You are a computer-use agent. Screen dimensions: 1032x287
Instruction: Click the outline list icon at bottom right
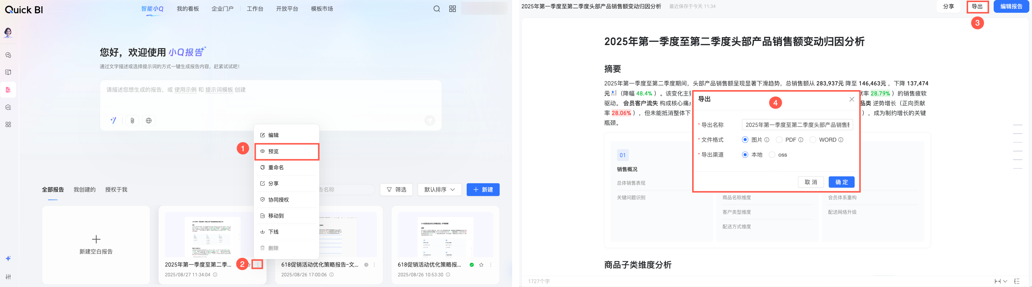tap(1017, 281)
